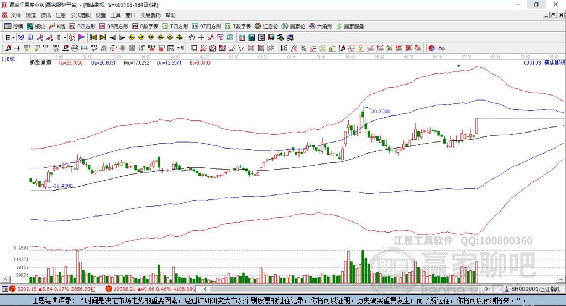The height and width of the screenshot is (306, 566).
Task: Jump to first bar icon
Action: click(x=93, y=38)
